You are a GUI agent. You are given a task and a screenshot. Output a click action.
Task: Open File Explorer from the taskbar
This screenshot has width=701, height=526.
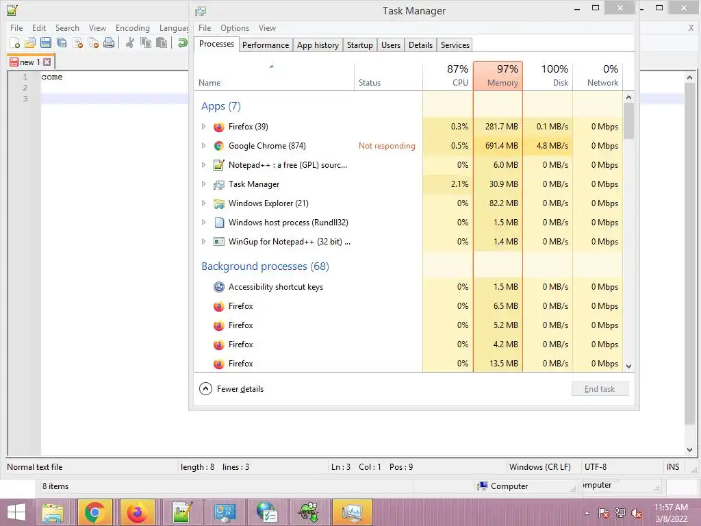[52, 512]
